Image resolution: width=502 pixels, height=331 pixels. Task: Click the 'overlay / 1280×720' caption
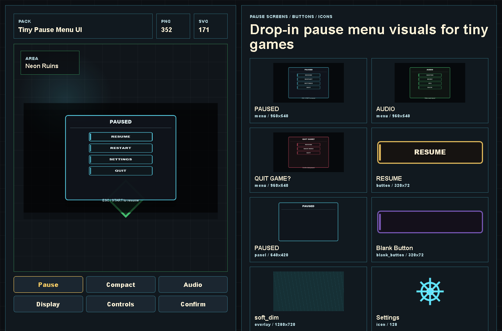[x=275, y=324]
